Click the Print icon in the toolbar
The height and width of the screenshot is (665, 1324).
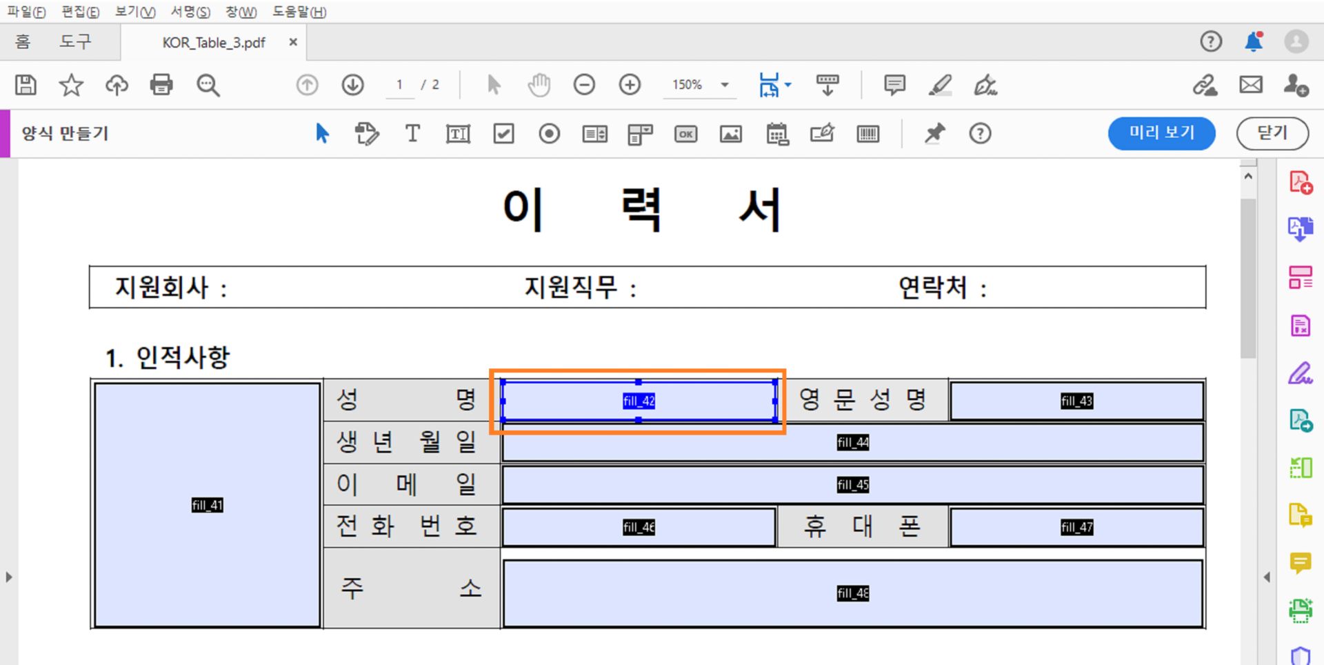tap(161, 84)
